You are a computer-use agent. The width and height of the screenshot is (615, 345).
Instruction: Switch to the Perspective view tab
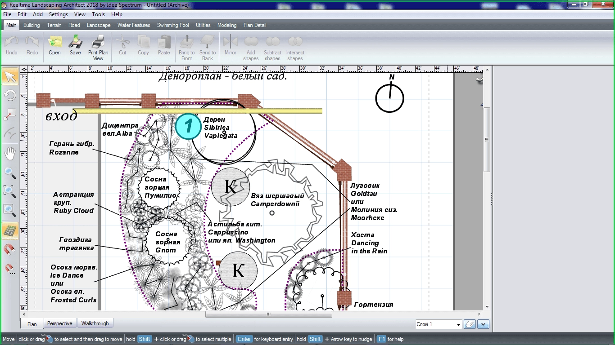pos(60,323)
